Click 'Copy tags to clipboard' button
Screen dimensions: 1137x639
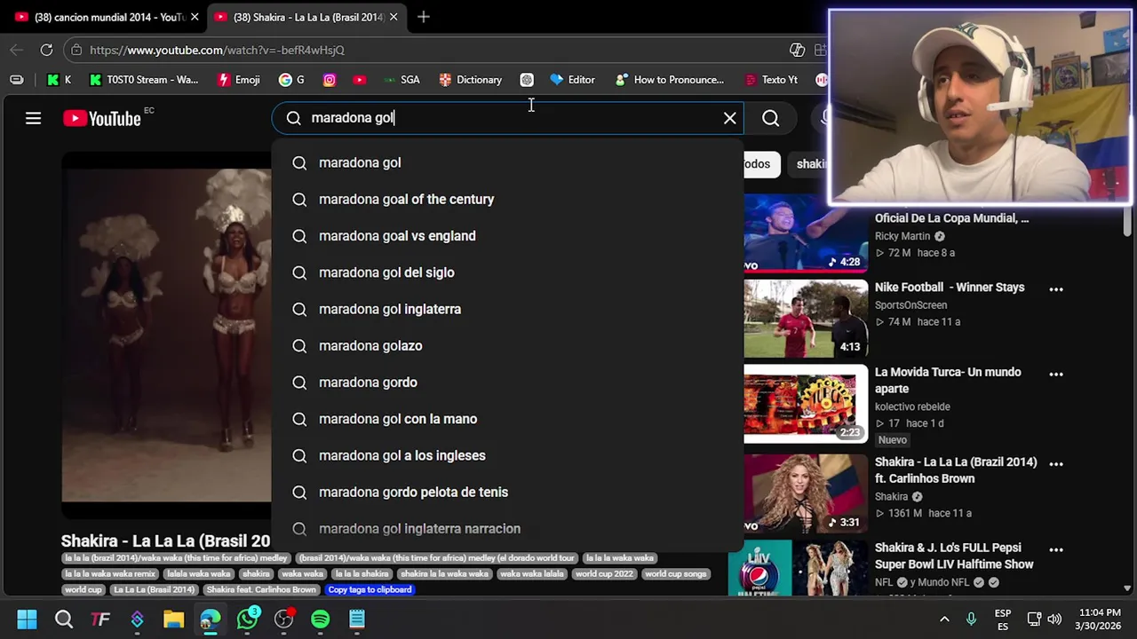coord(370,589)
